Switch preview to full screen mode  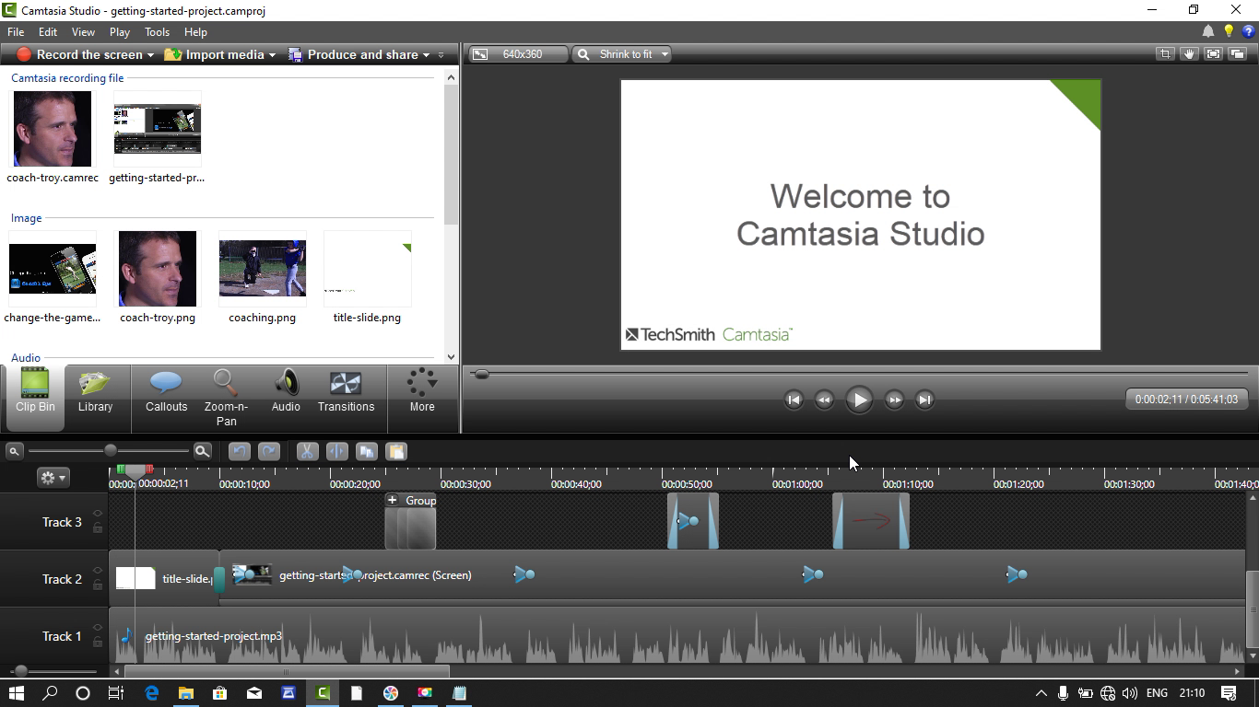pos(1213,54)
